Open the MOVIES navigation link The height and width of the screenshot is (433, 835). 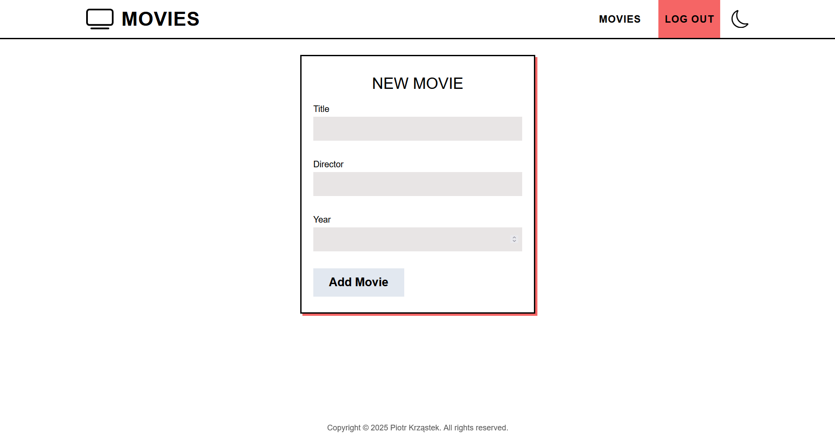coord(619,19)
